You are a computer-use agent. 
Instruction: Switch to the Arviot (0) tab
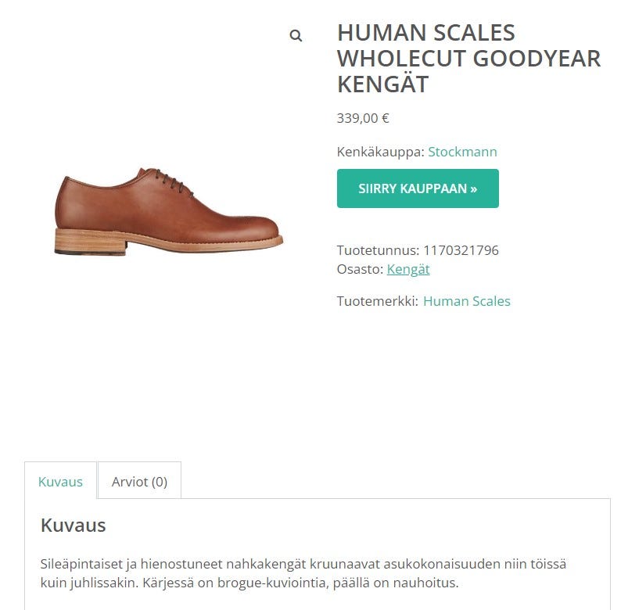139,481
